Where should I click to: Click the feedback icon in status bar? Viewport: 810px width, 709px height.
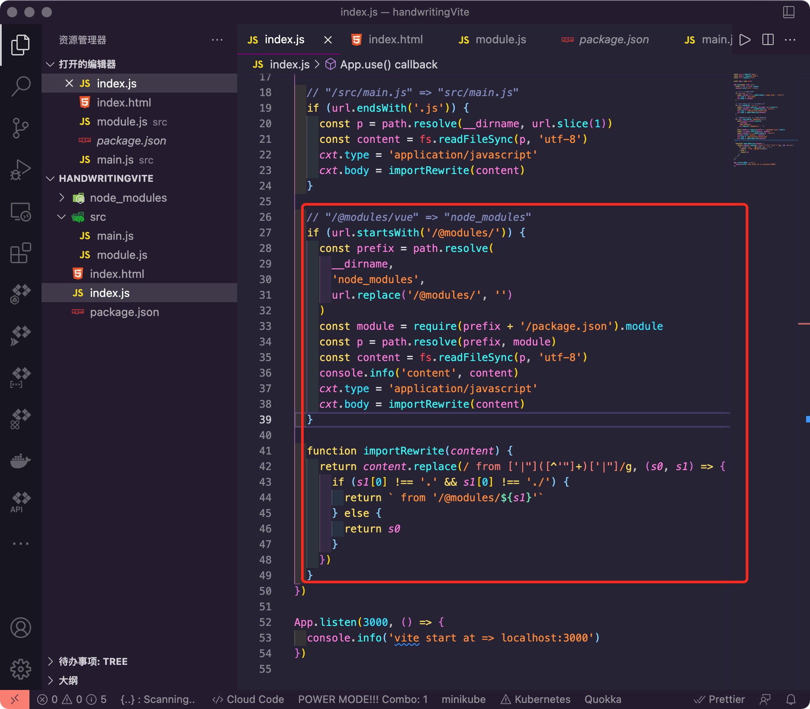click(x=765, y=699)
